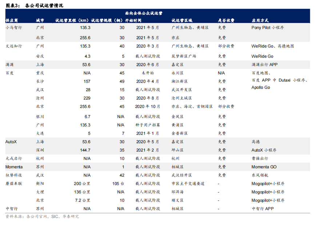Click area cell '坪山区'

tap(177, 150)
